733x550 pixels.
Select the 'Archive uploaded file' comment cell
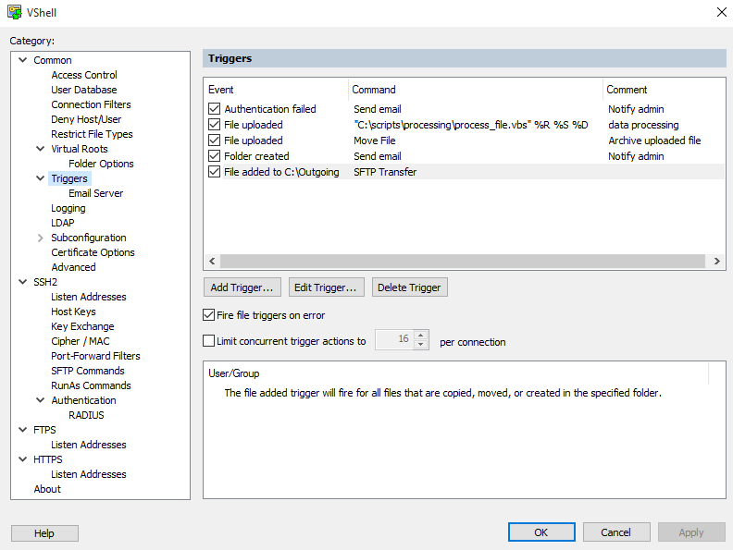[654, 141]
